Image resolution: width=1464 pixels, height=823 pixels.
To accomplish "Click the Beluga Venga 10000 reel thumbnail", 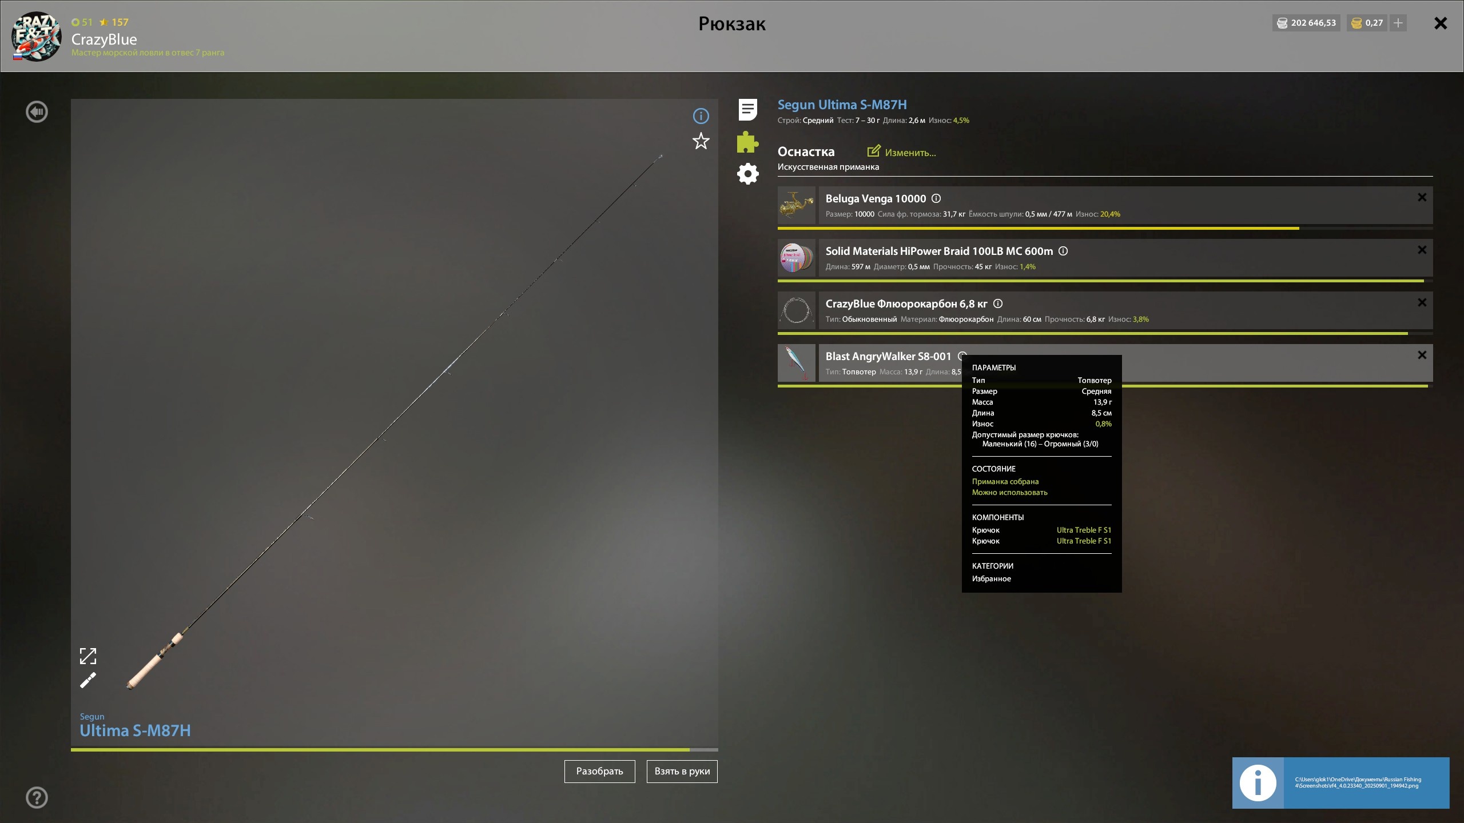I will 796,205.
